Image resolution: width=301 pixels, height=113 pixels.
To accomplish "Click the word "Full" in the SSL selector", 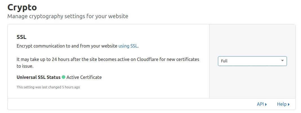I will point(224,61).
